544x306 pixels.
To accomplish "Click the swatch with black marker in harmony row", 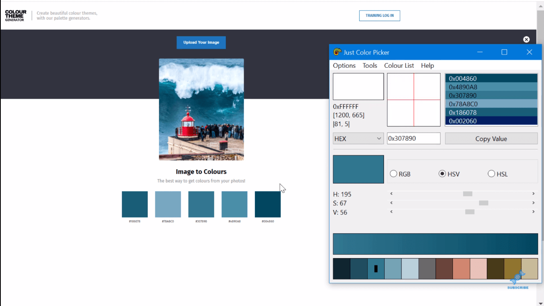I will click(376, 269).
